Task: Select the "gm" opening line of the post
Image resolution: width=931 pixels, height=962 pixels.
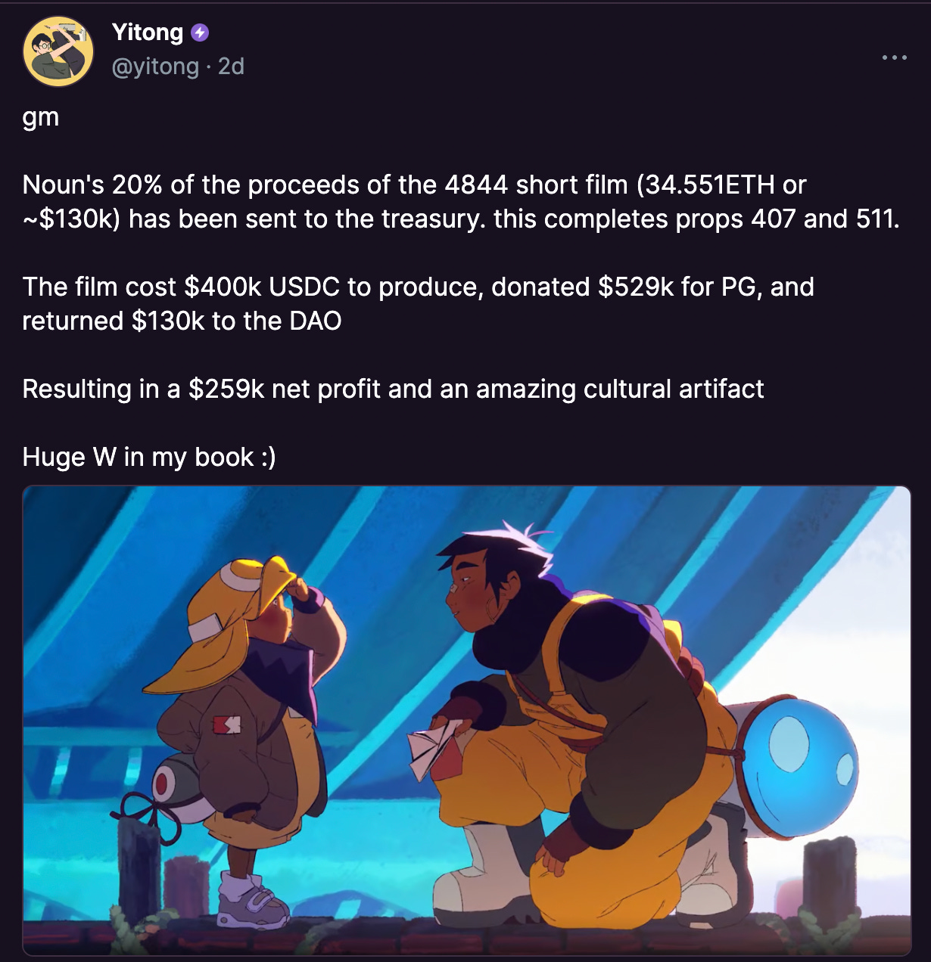Action: 41,117
